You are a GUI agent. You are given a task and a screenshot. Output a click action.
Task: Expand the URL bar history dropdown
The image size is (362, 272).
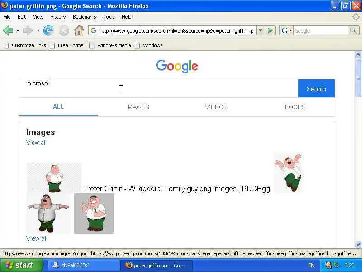[x=260, y=30]
